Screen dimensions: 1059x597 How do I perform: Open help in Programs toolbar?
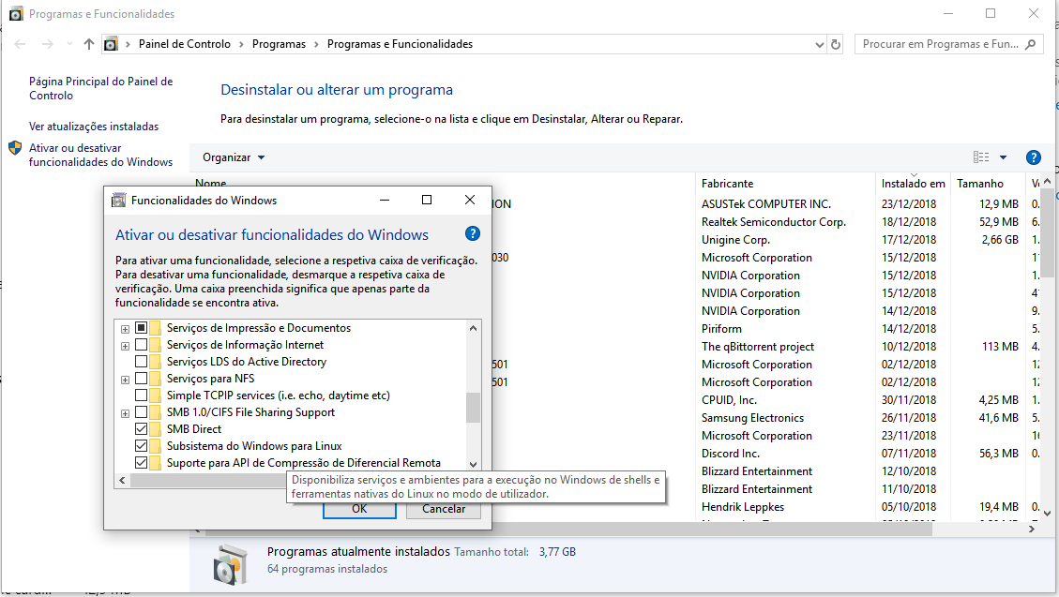point(1034,157)
